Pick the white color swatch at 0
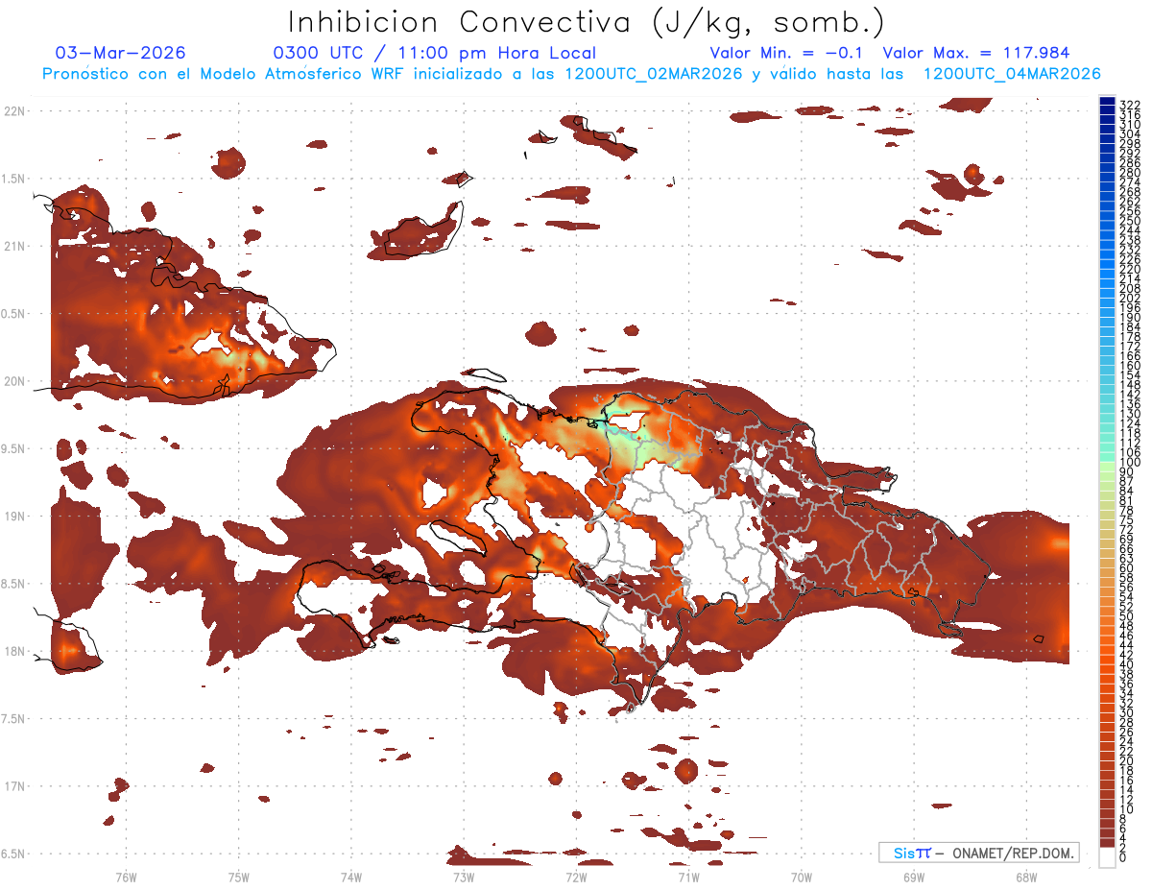This screenshot has height=890, width=1152. (1107, 858)
